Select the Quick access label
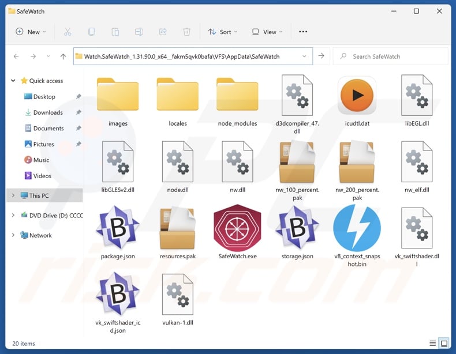Screen dimensions: 456x354 pyautogui.click(x=46, y=81)
